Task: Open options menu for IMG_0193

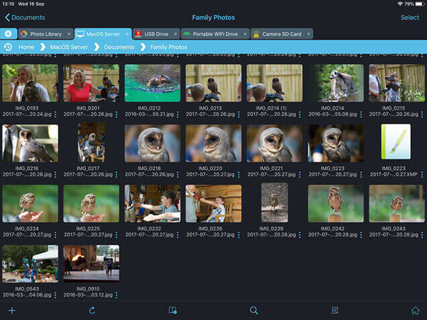Action: point(55,114)
